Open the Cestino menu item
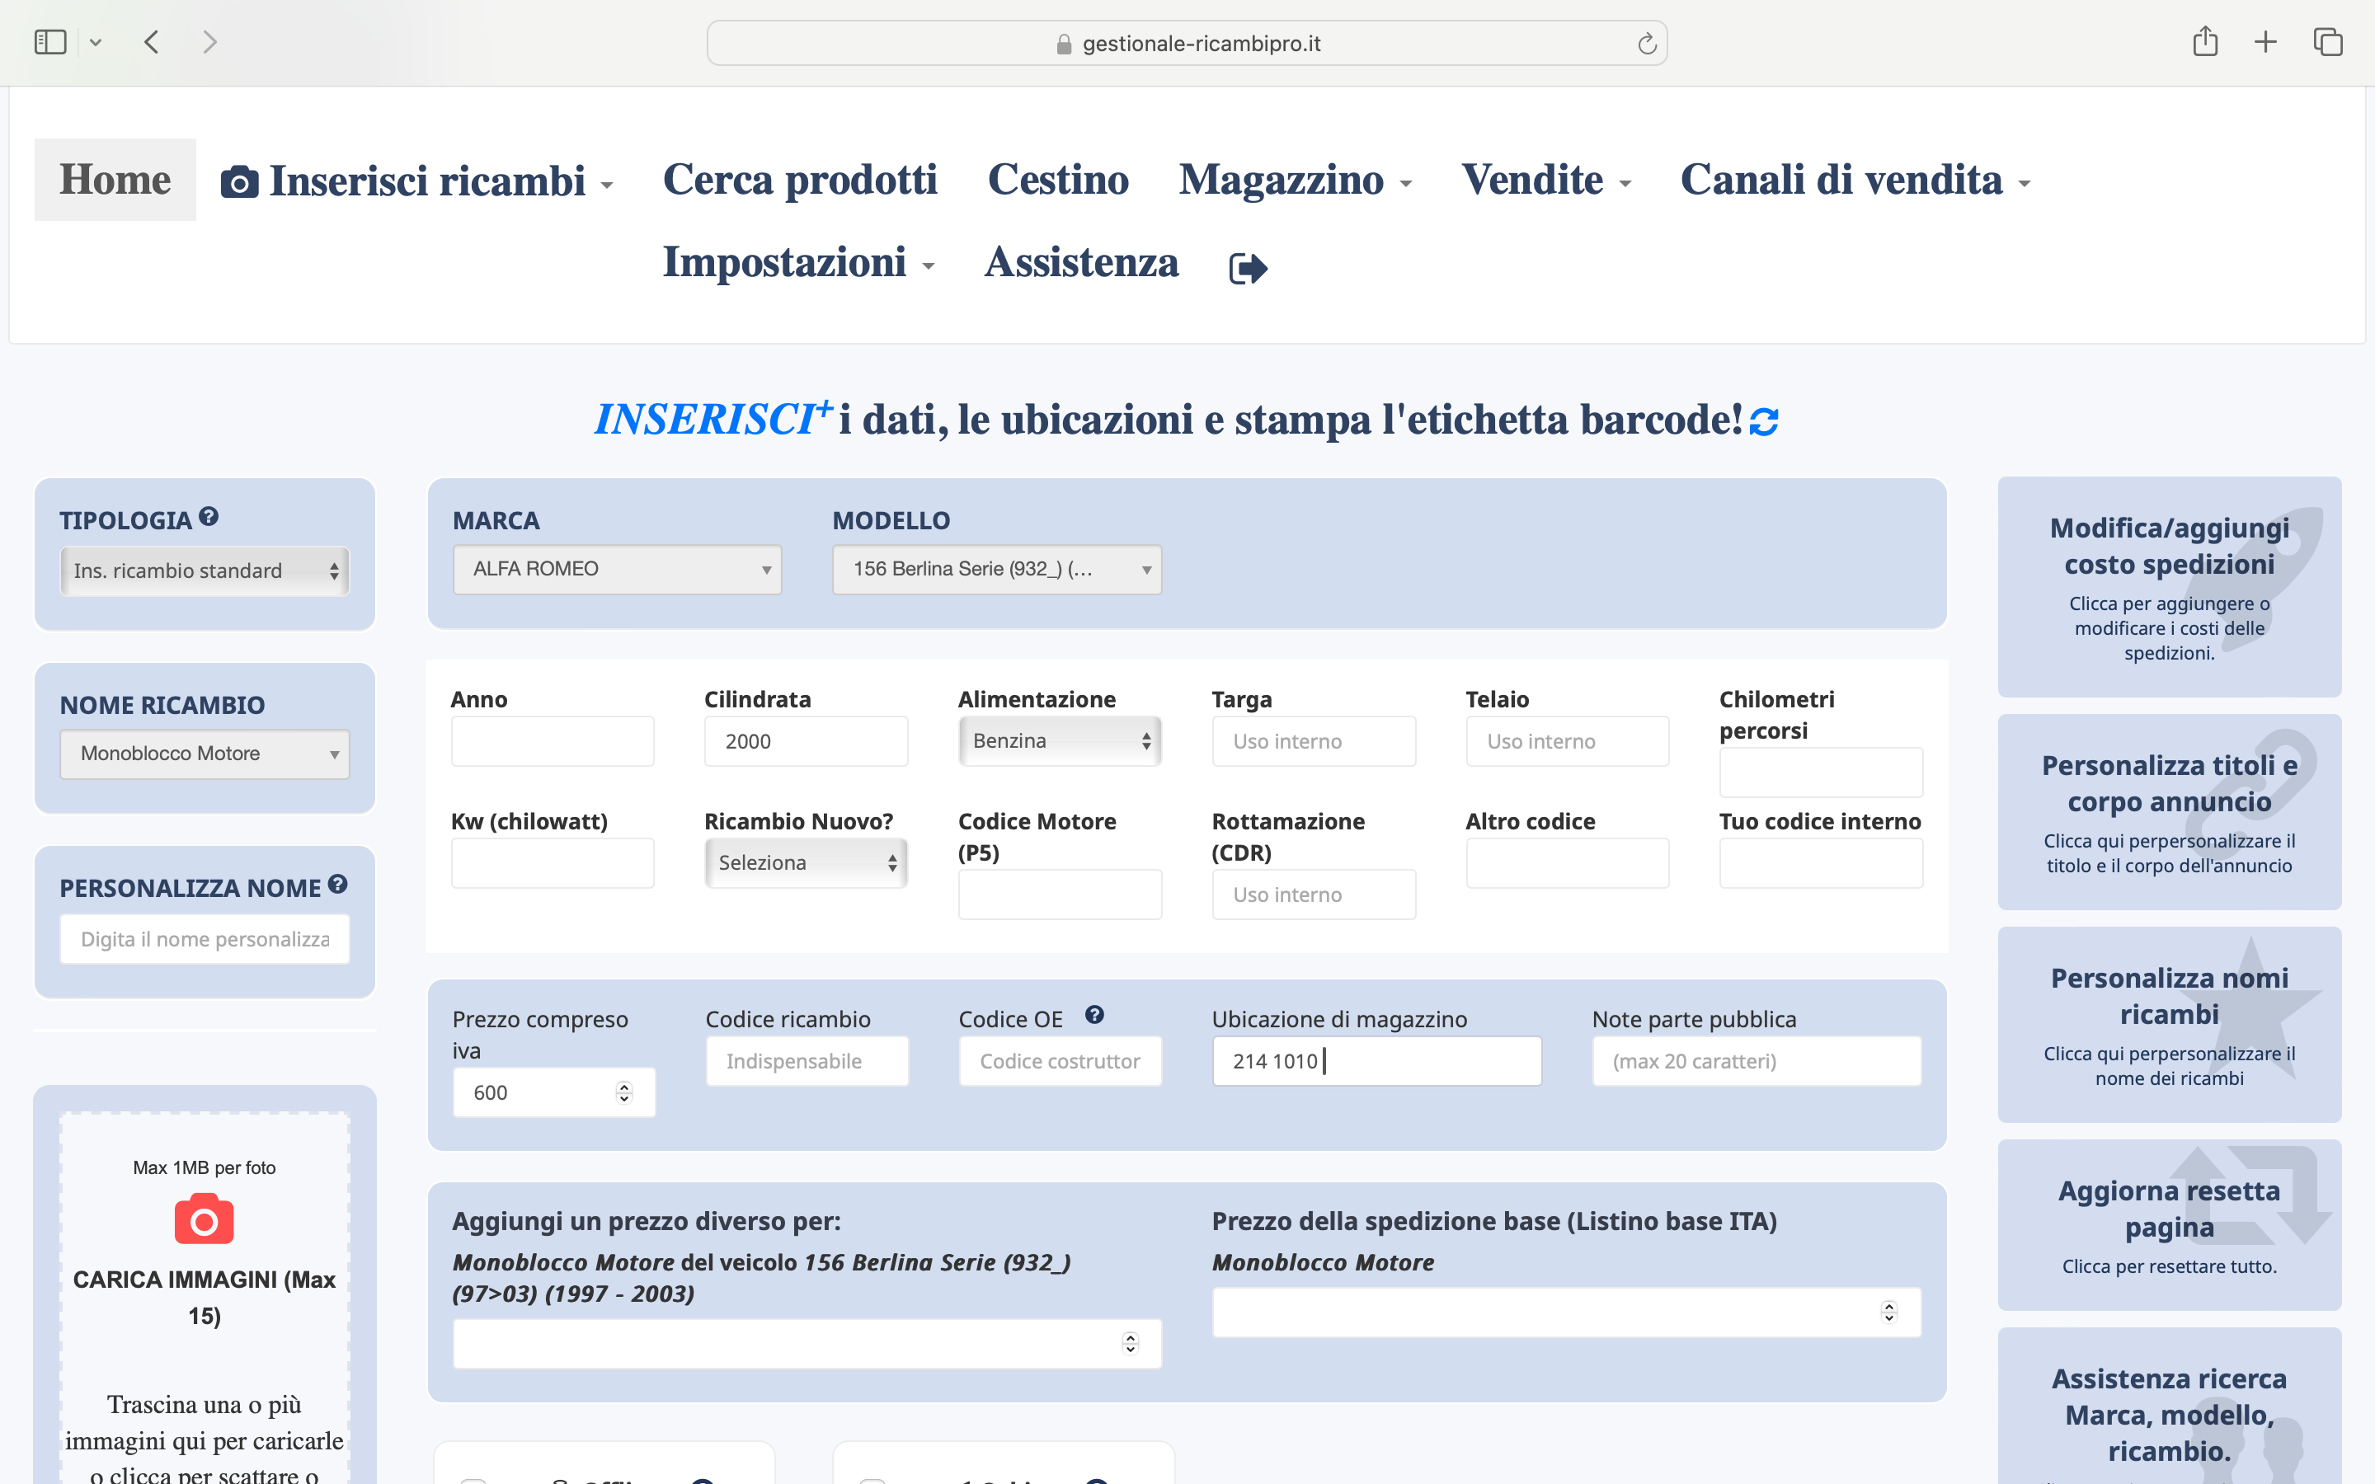The image size is (2375, 1484). coord(1058,180)
